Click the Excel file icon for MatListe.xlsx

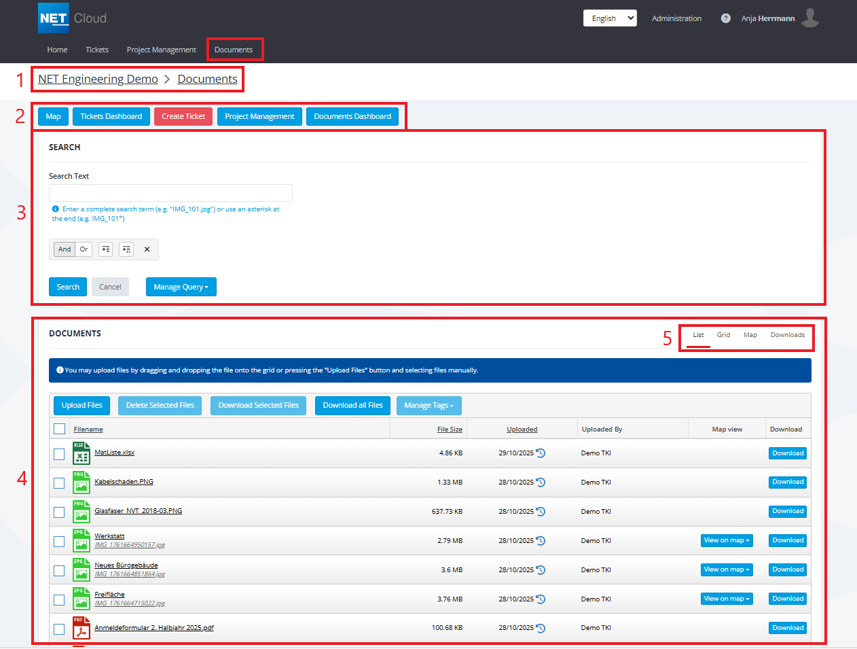pyautogui.click(x=81, y=453)
